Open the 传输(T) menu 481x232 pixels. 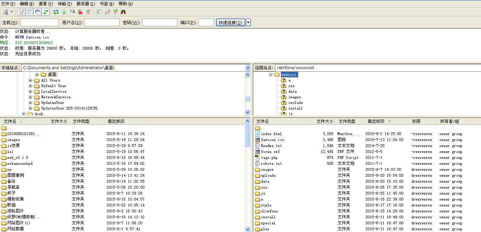(64, 3)
